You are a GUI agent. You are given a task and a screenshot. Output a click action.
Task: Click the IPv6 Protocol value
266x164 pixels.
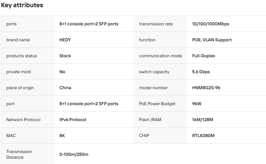(73, 120)
